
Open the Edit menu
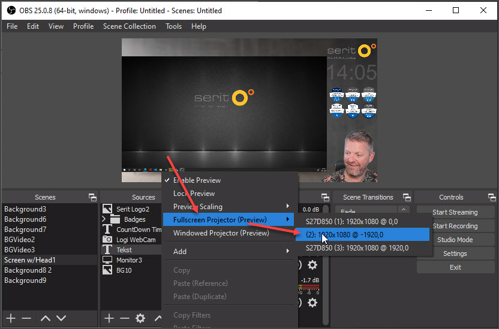[33, 26]
